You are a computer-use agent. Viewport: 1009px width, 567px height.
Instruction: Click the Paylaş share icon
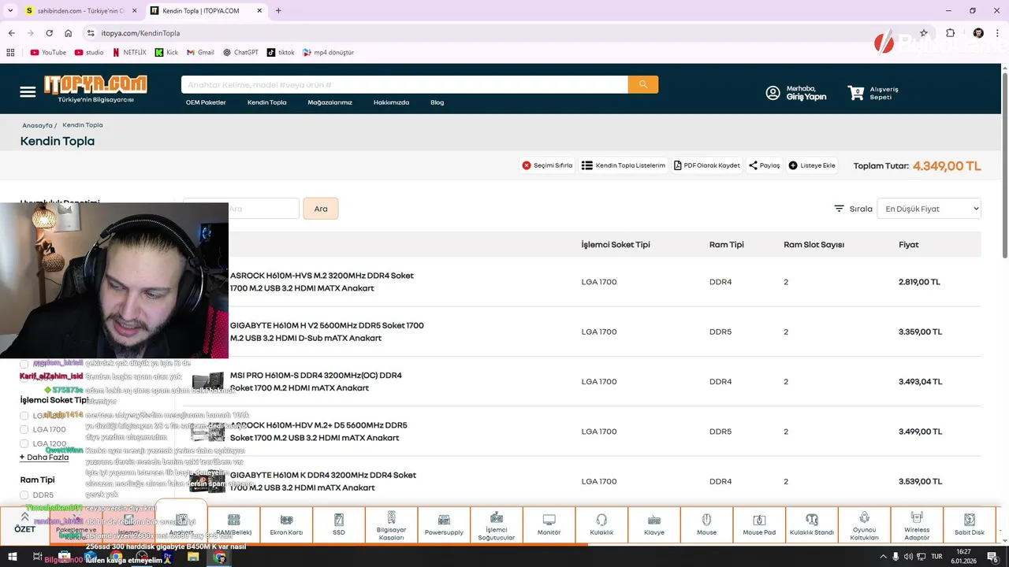(753, 165)
